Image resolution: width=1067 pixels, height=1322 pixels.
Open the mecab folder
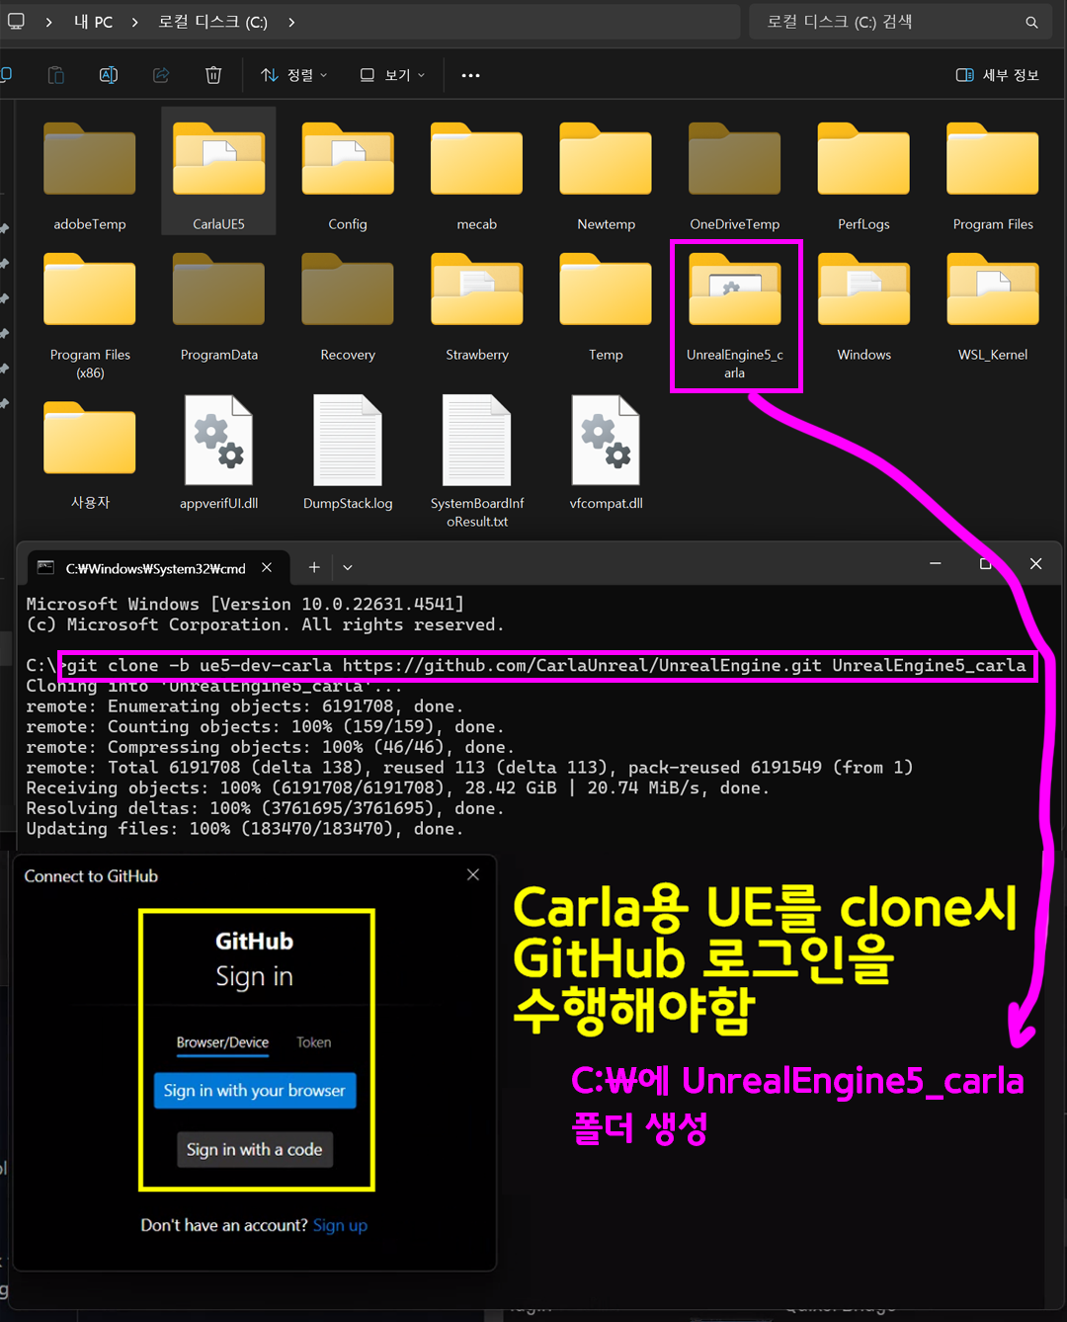point(476,176)
